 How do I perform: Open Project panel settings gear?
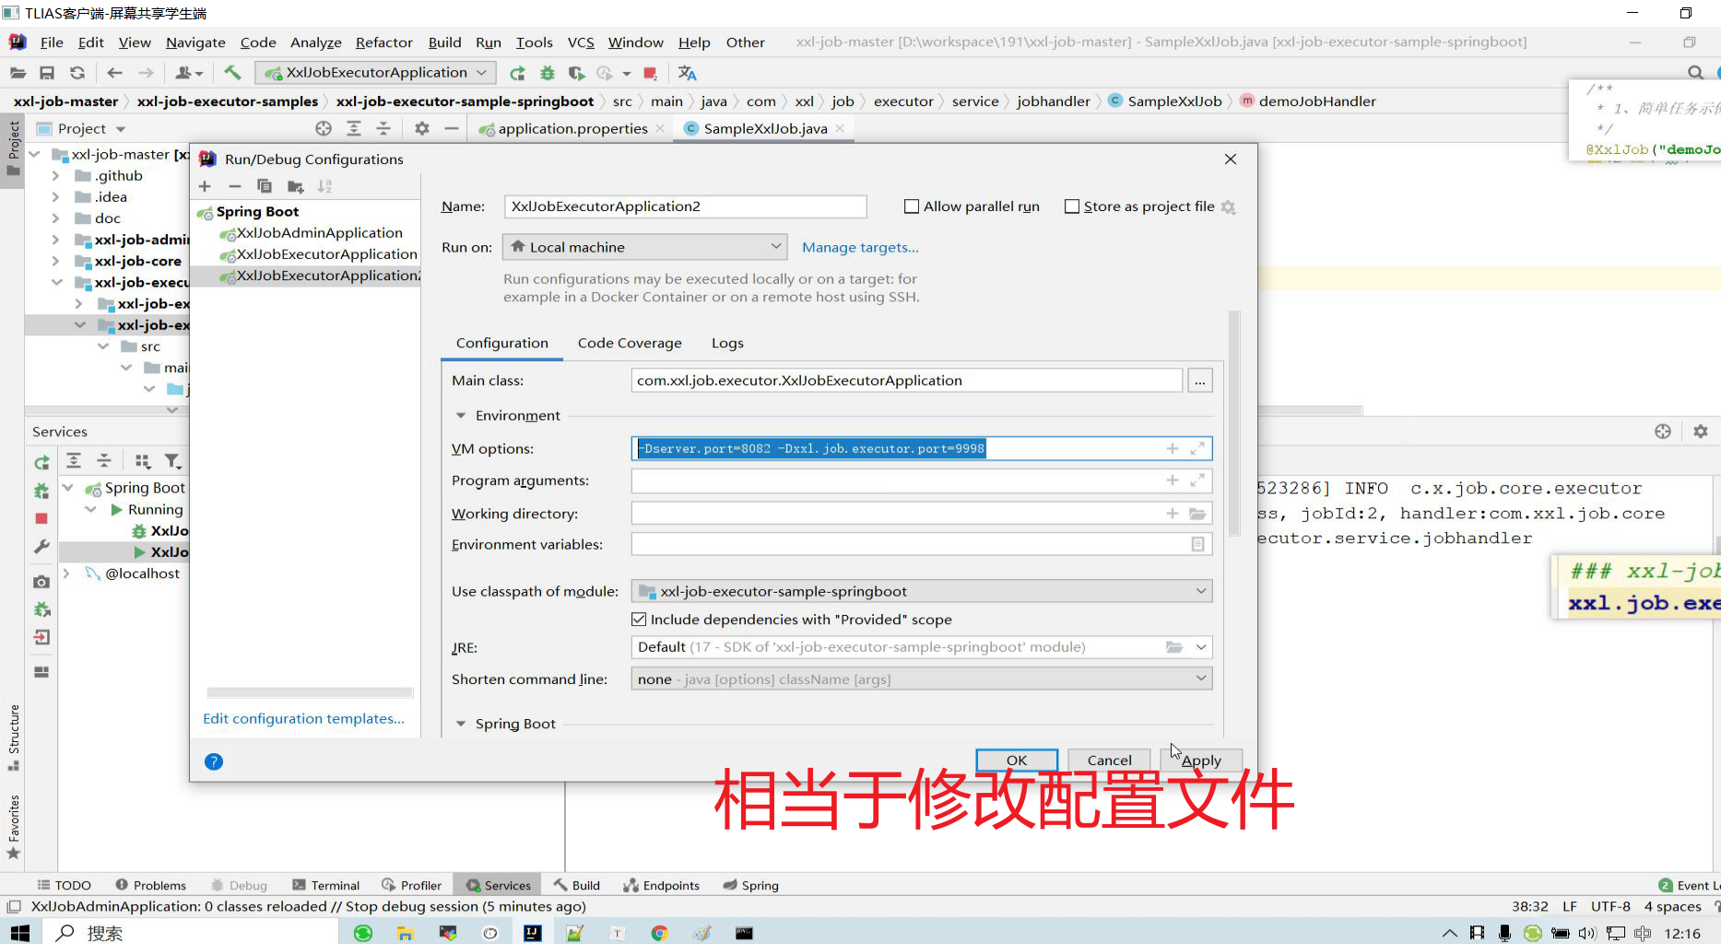click(421, 129)
